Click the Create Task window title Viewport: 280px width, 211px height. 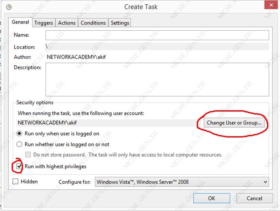[141, 7]
